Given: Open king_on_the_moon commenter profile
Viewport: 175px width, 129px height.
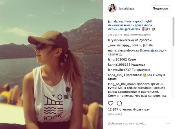Looking at the screenshot, I should [122, 84].
